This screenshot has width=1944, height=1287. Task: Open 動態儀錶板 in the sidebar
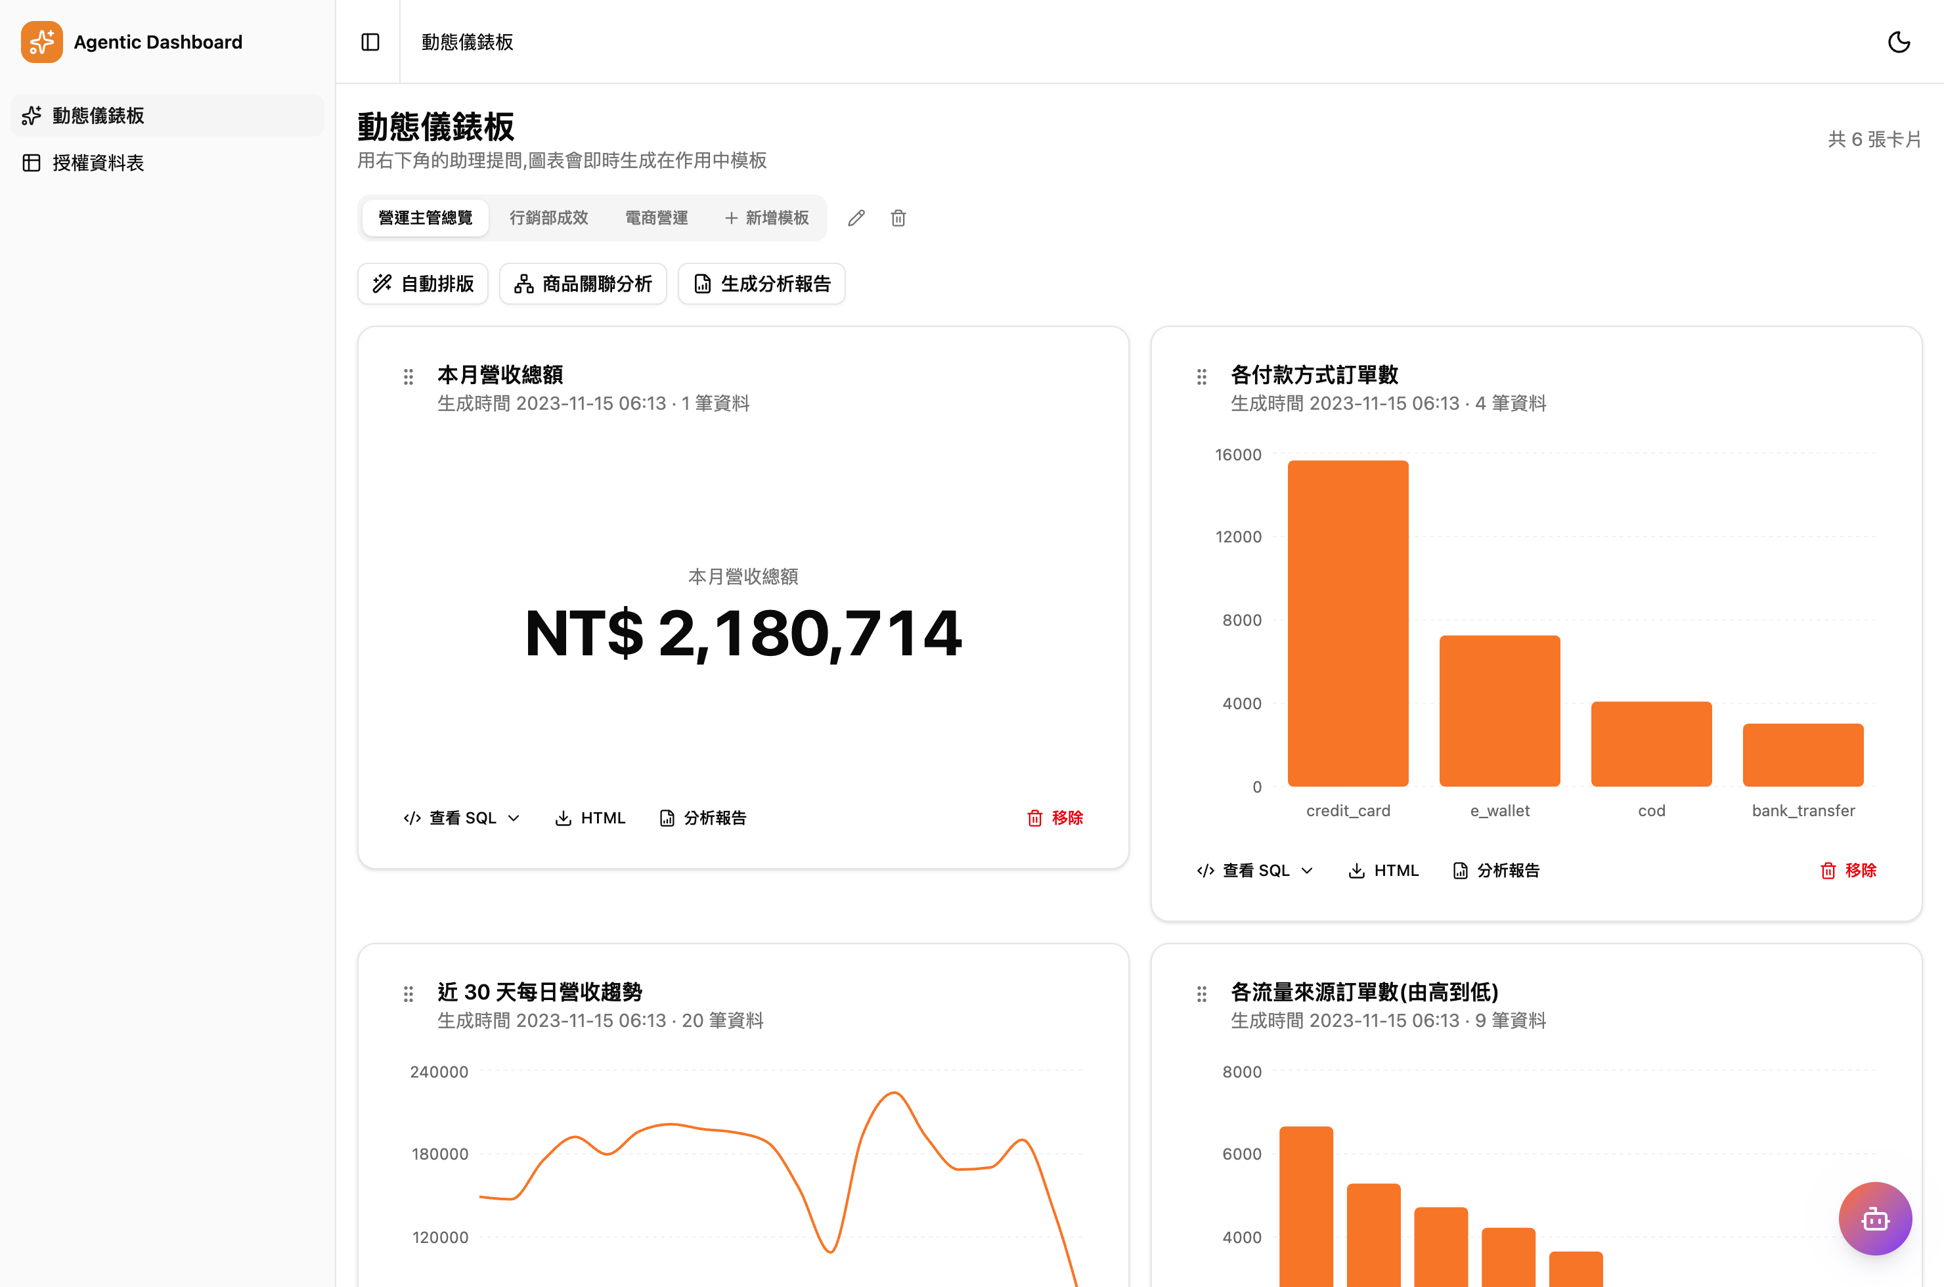(x=167, y=116)
